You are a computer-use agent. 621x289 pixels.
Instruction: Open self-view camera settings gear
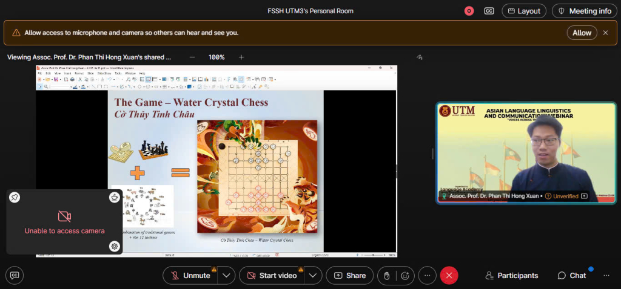tap(115, 246)
